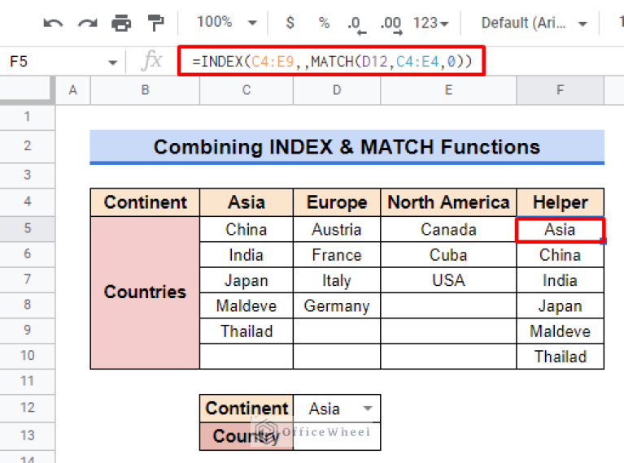Viewport: 624px width, 463px height.
Task: Select row 12 header
Action: click(27, 408)
